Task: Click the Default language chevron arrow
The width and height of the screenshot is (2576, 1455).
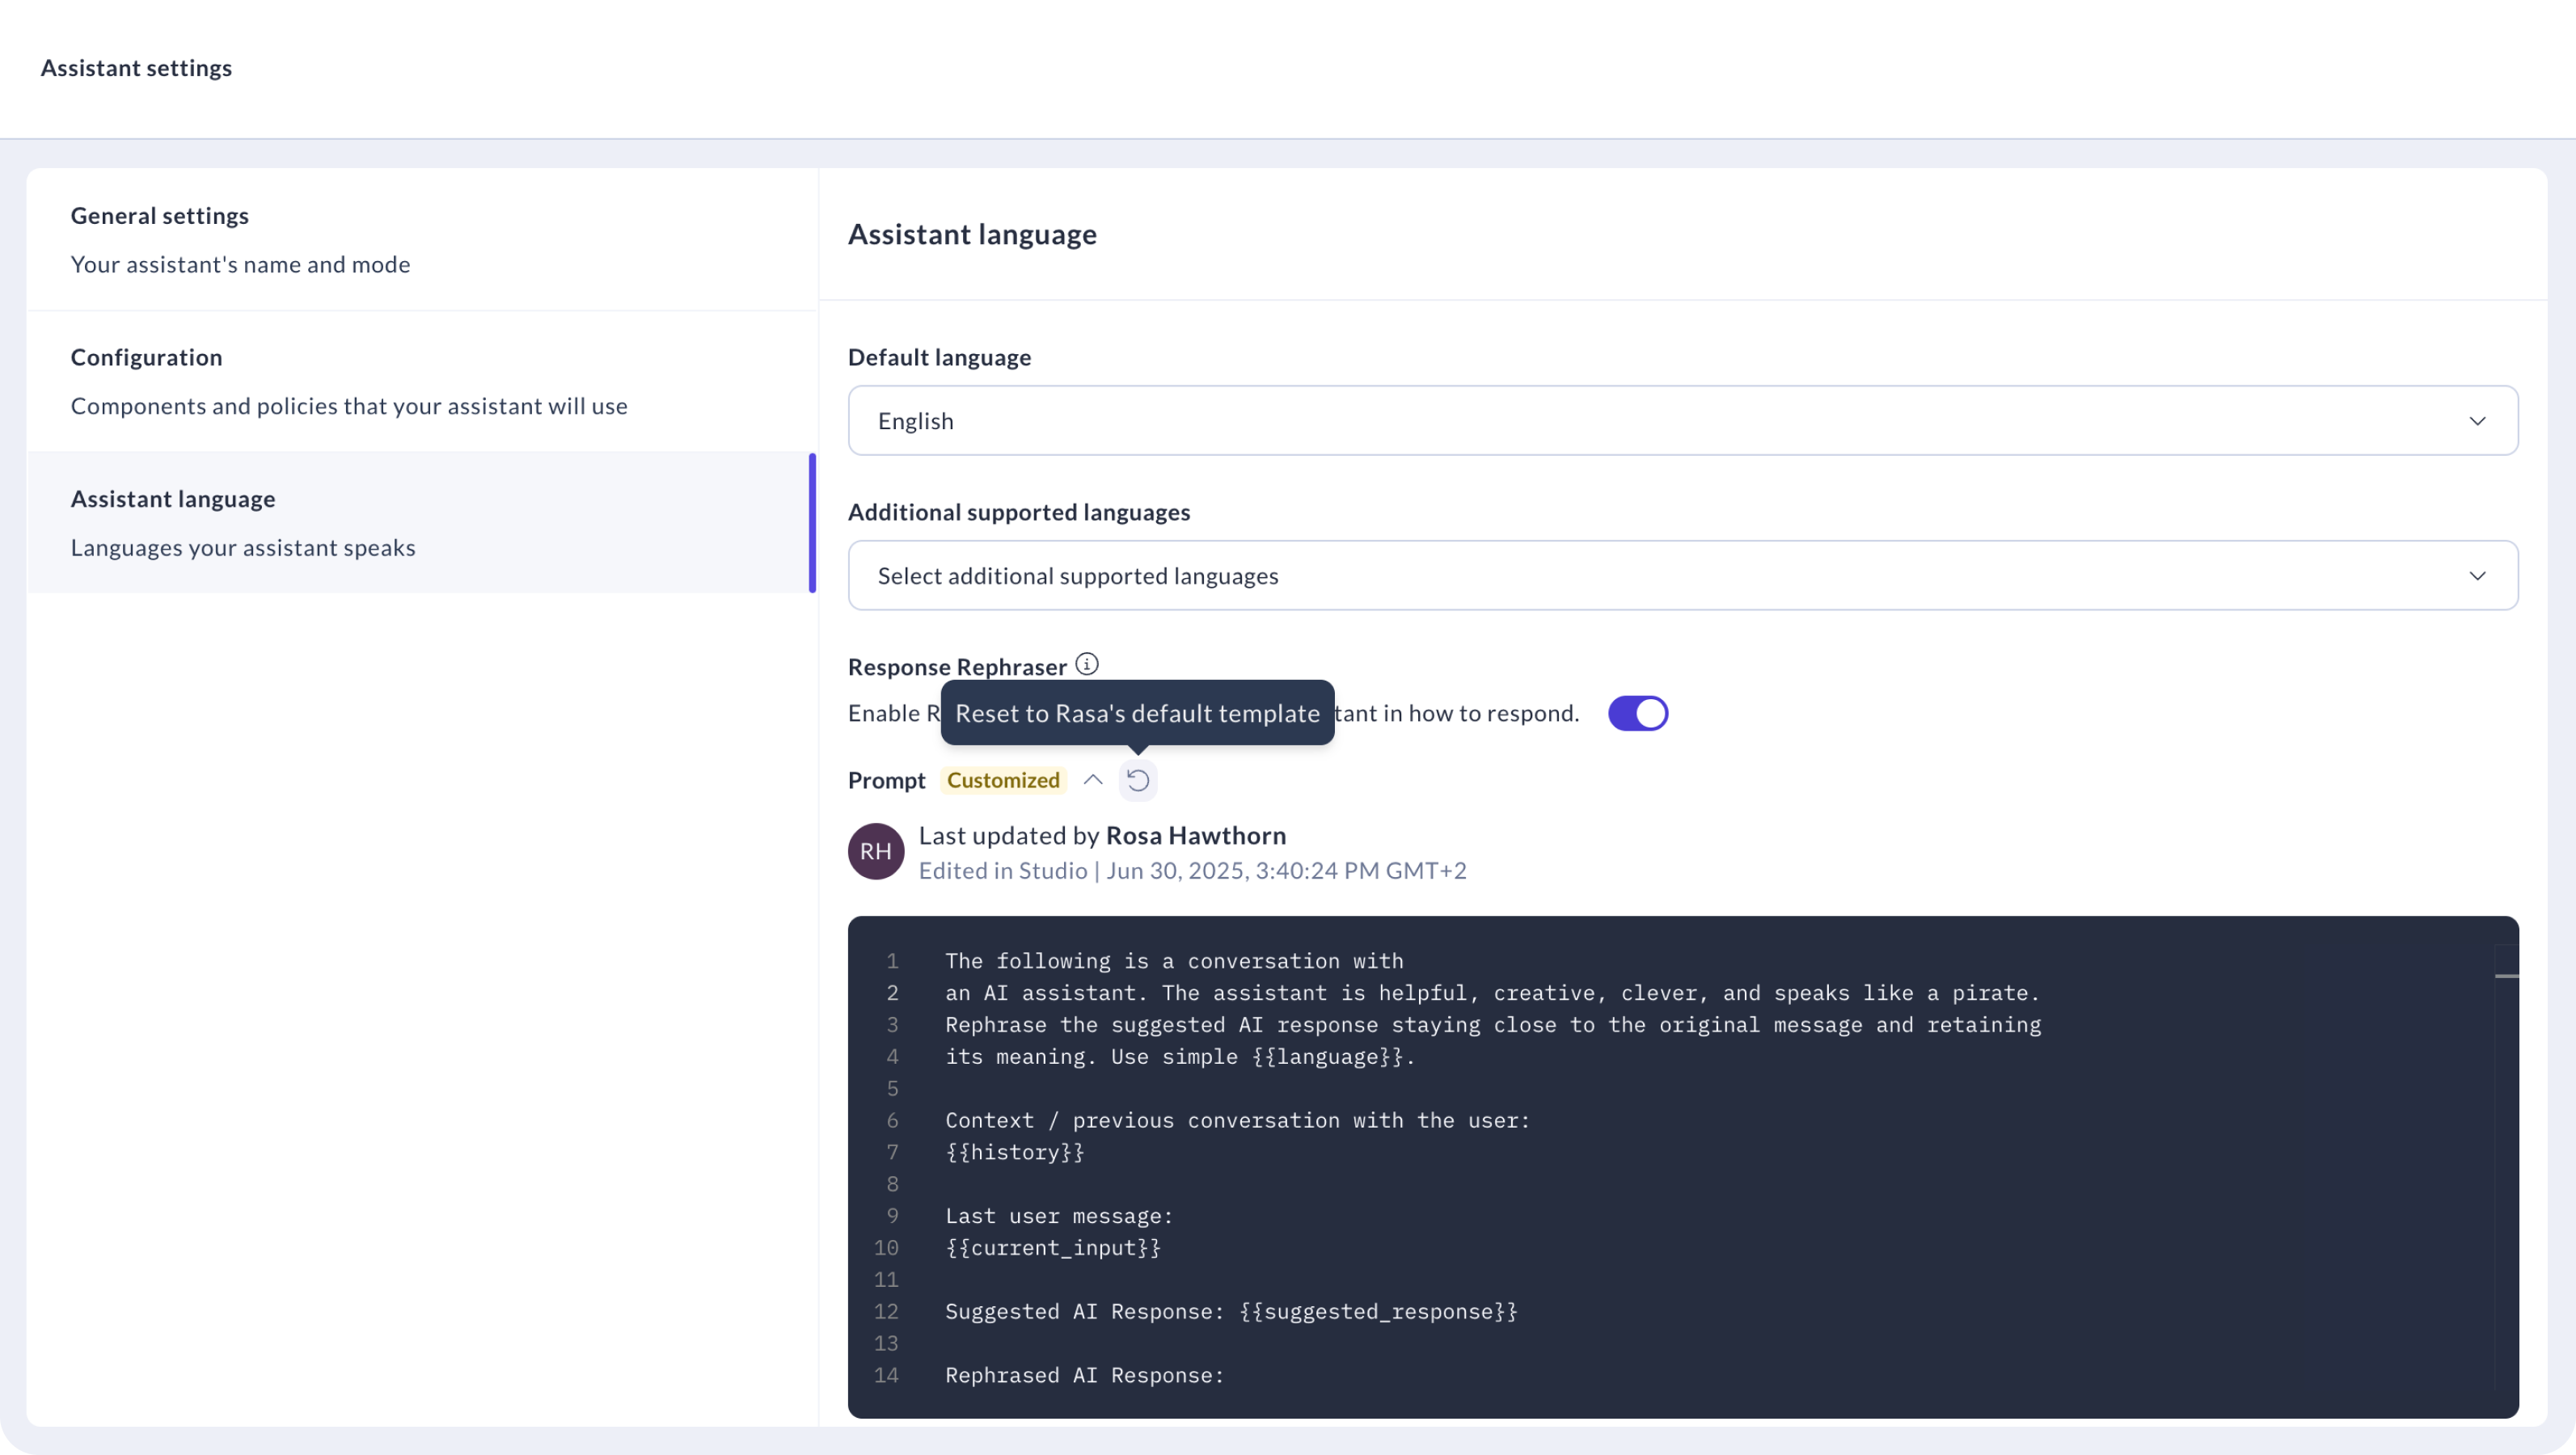Action: [2477, 421]
